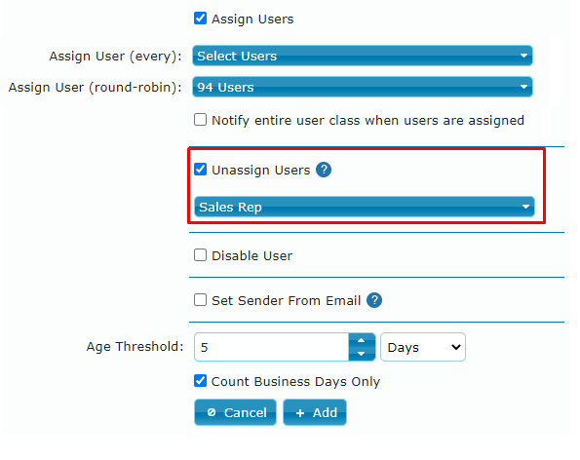Focus the Age Threshold number field
The image size is (580, 460).
(272, 347)
